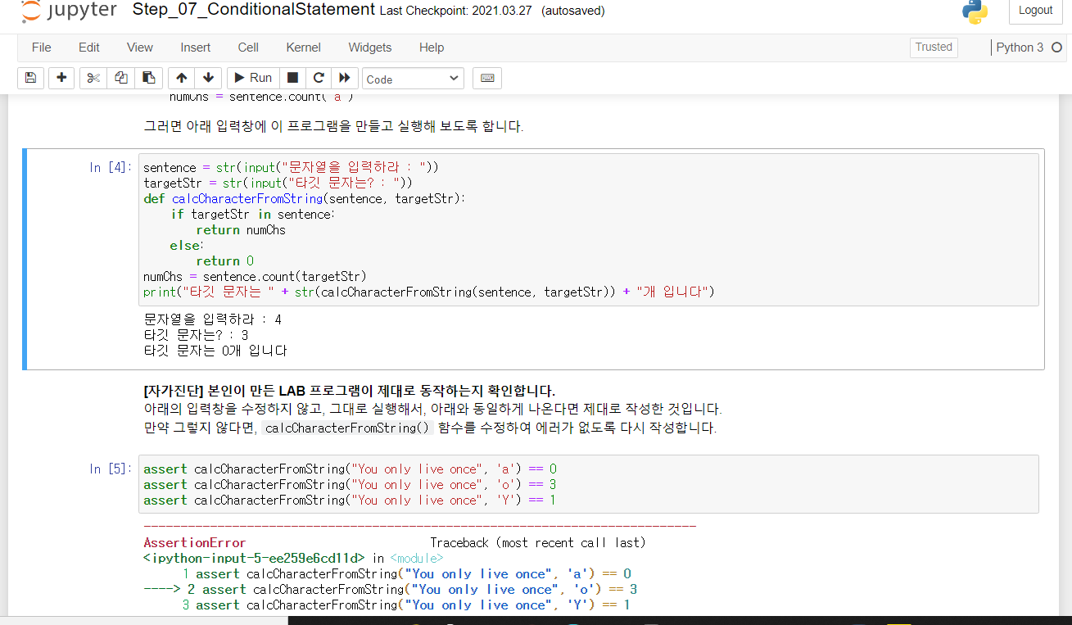Click the Jupyter logo
The width and height of the screenshot is (1072, 625).
70,11
